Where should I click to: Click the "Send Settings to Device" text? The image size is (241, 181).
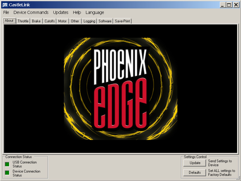pos(220,163)
